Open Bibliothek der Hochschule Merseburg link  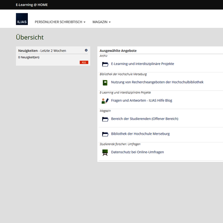pyautogui.click(x=141, y=134)
